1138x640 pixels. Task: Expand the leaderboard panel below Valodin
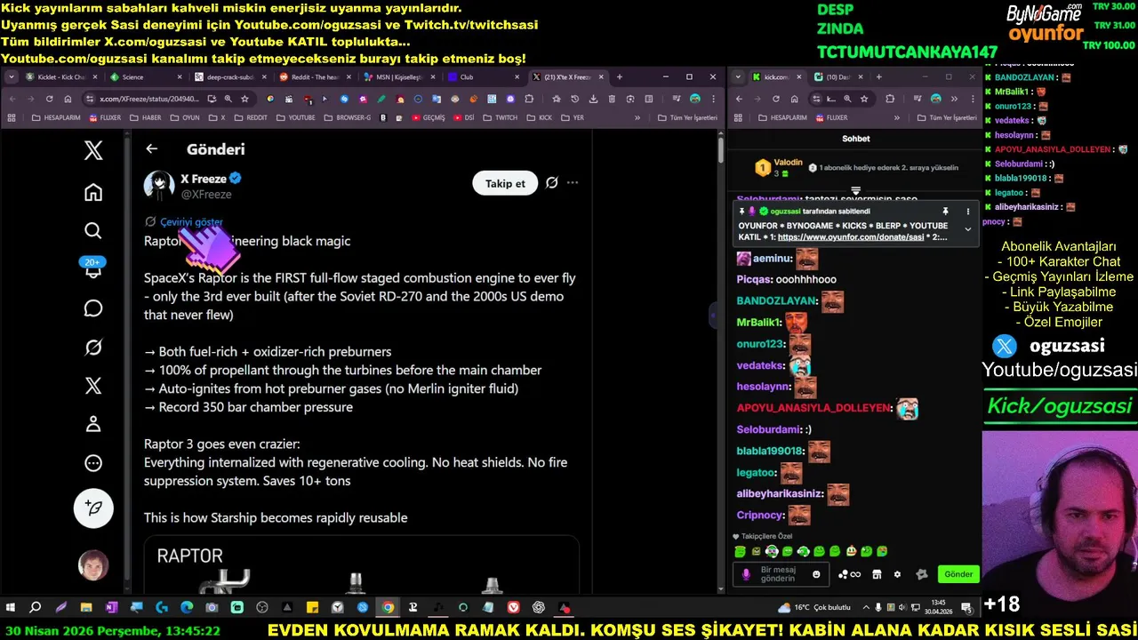coord(855,190)
